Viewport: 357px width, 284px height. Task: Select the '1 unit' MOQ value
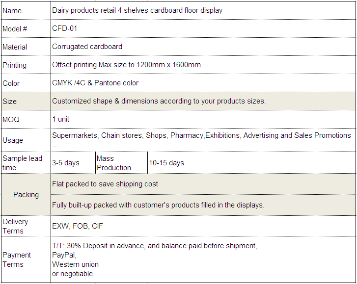point(60,119)
